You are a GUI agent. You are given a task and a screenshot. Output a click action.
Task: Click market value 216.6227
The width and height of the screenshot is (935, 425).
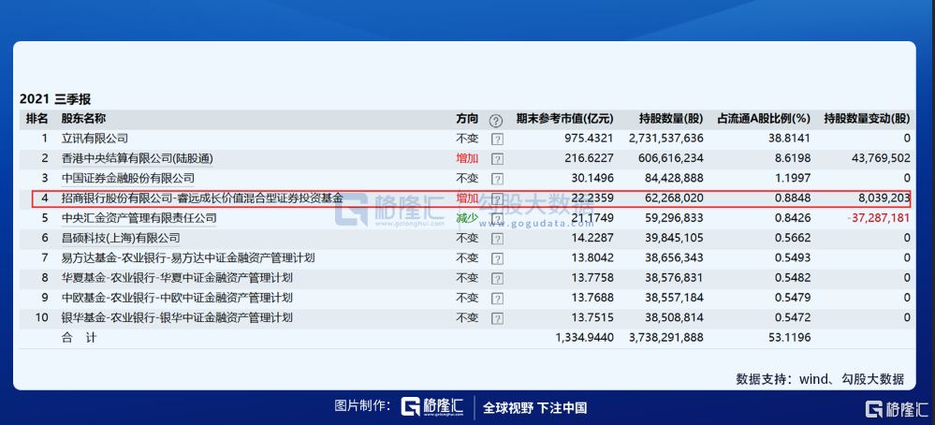coord(589,158)
